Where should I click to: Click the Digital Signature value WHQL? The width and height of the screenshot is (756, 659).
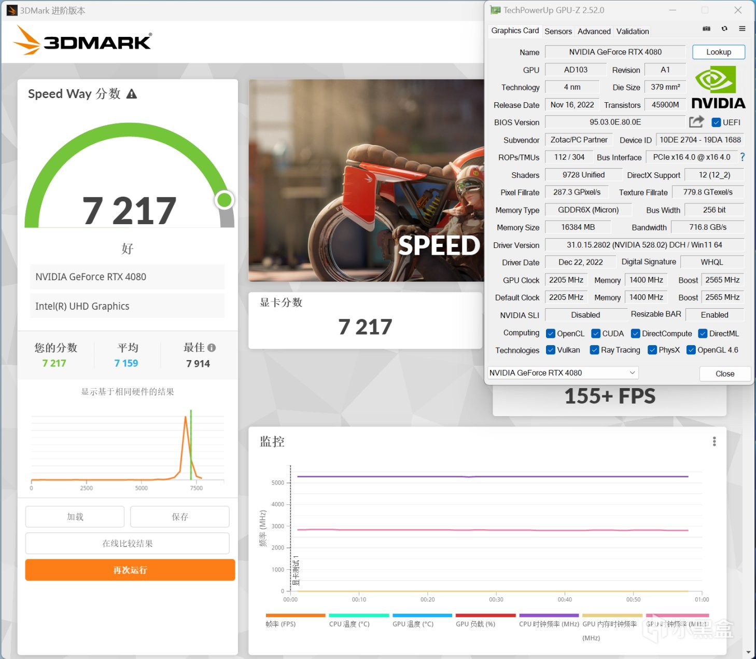pos(712,263)
